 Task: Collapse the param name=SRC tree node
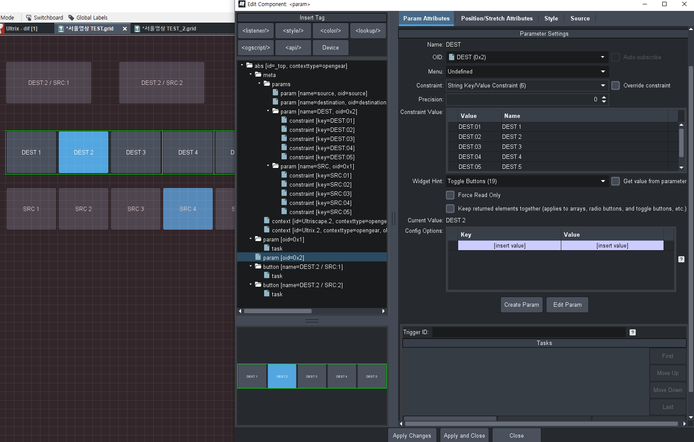coord(268,166)
